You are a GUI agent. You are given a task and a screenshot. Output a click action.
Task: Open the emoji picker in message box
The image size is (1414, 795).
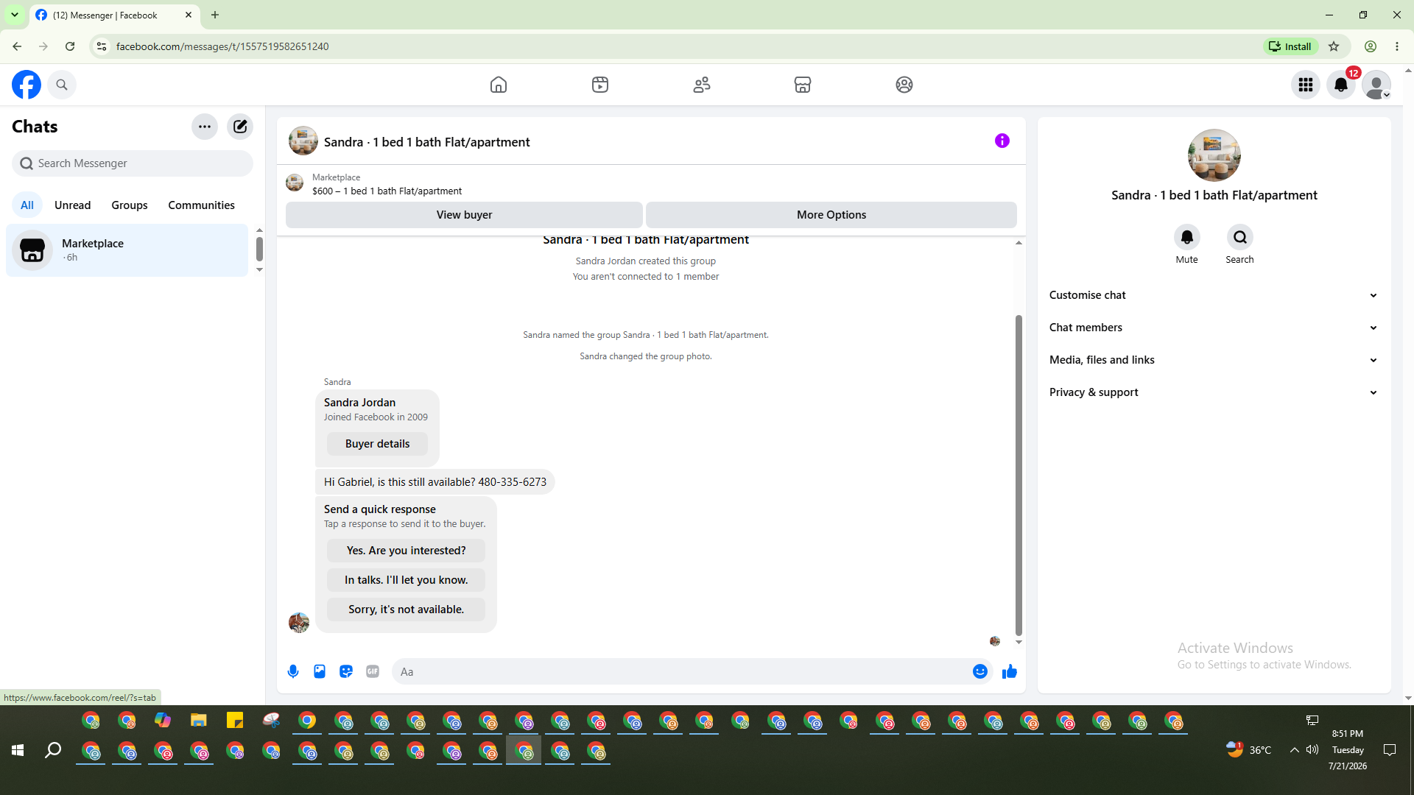click(x=980, y=671)
